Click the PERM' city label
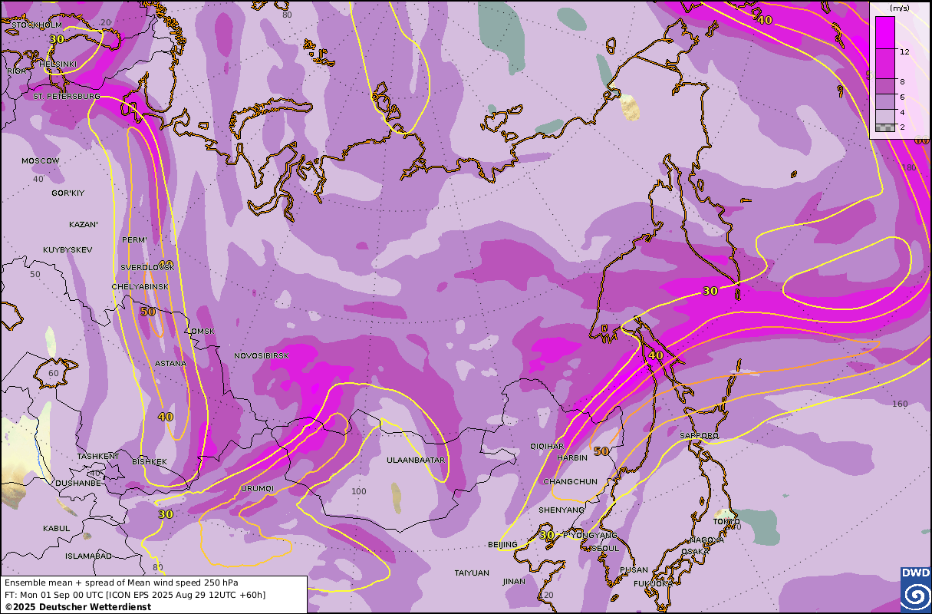This screenshot has height=614, width=932. pyautogui.click(x=134, y=240)
